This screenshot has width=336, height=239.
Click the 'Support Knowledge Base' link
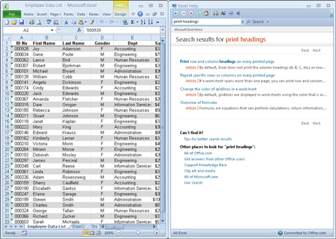[205, 165]
